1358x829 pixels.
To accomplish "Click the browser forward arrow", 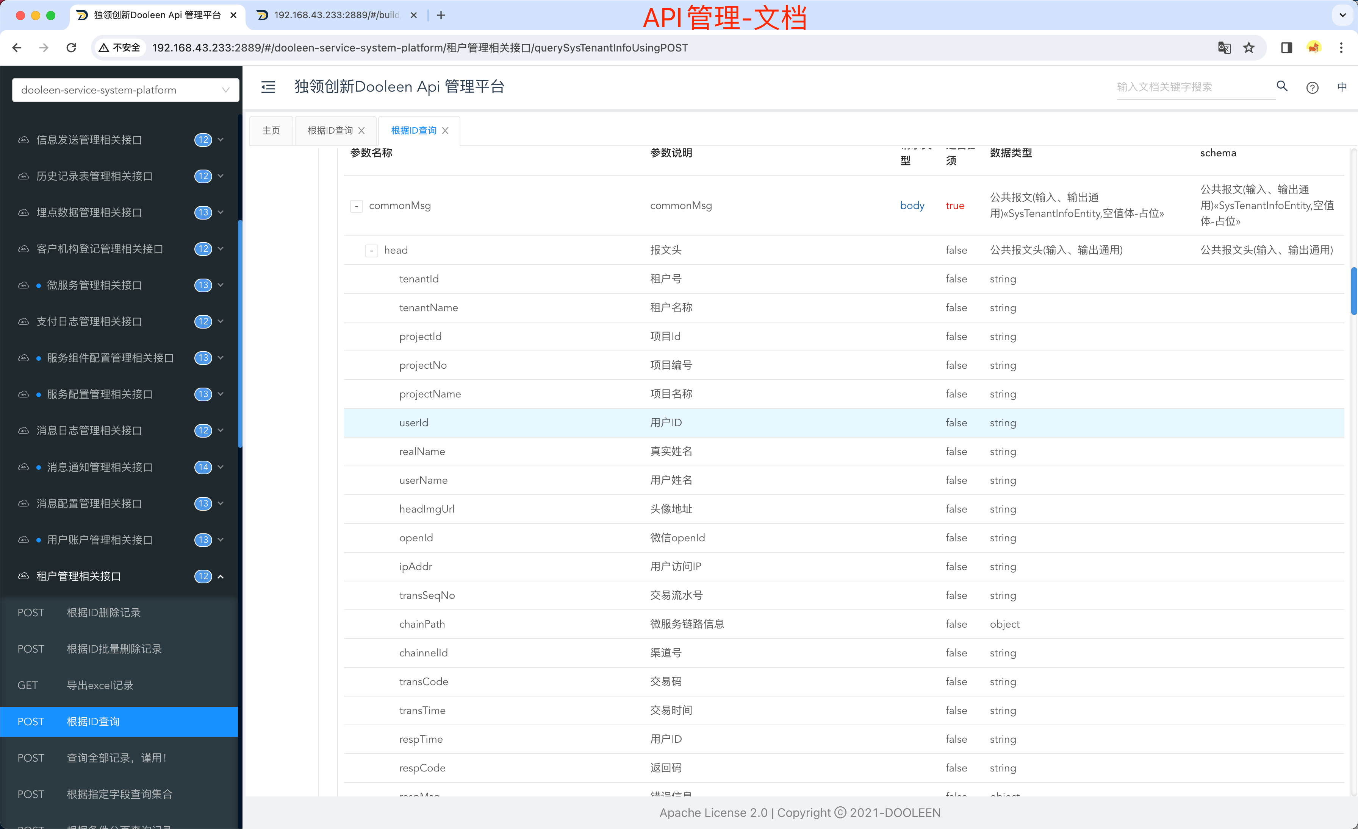I will [44, 48].
